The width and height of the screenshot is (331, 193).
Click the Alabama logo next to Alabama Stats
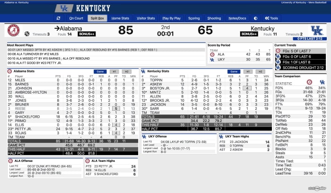pyautogui.click(x=9, y=71)
